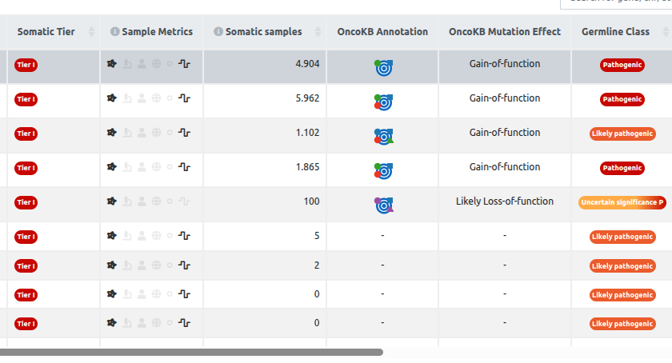Sort table using the Somatic samples sort arrows

tap(317, 32)
